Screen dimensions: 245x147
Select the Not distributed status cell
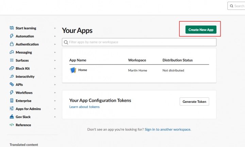point(173,70)
